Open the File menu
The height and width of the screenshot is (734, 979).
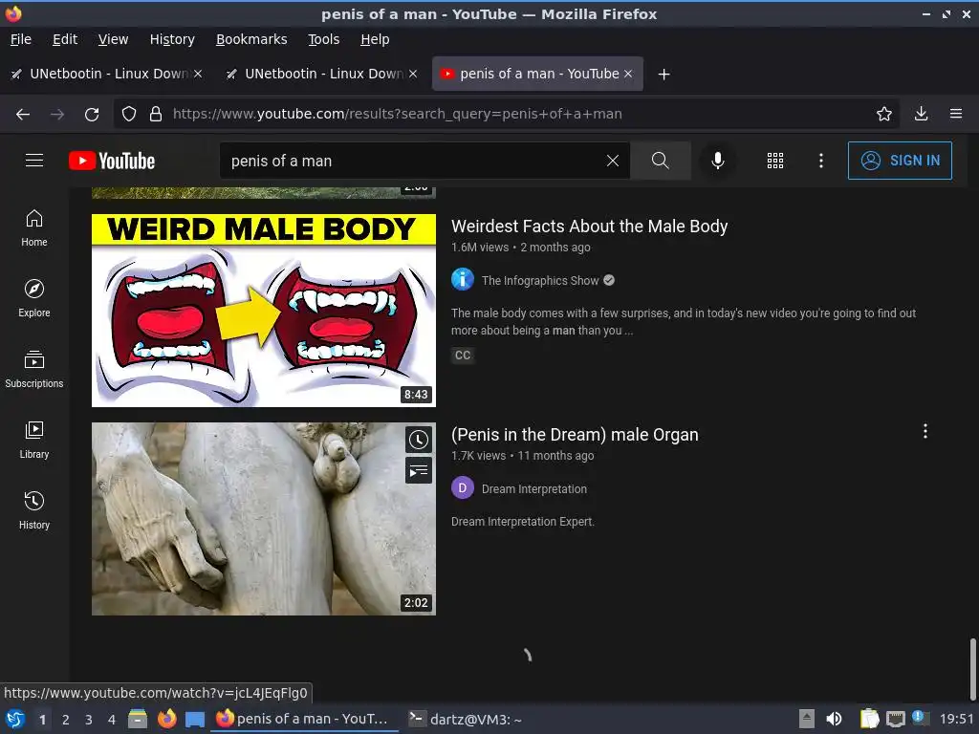[x=21, y=39]
